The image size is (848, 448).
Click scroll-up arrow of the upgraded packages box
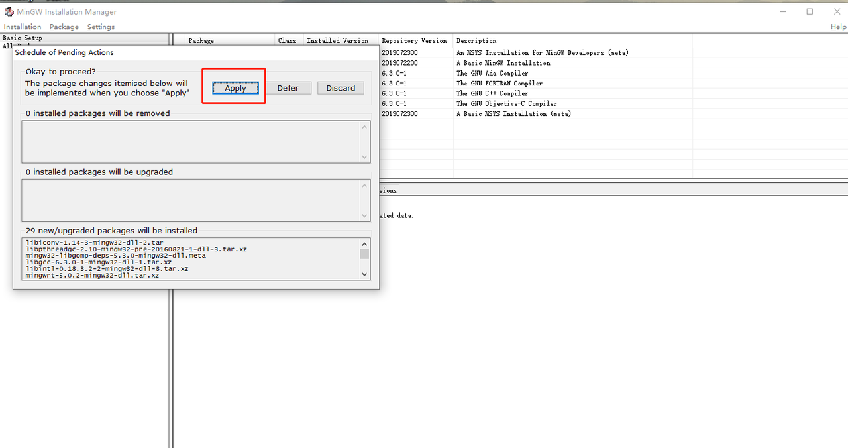coord(364,185)
